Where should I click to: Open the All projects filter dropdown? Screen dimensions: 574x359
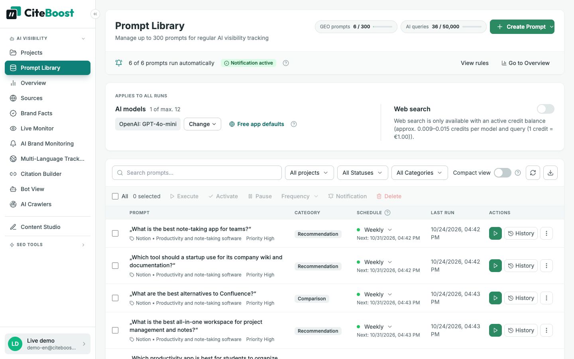click(309, 173)
